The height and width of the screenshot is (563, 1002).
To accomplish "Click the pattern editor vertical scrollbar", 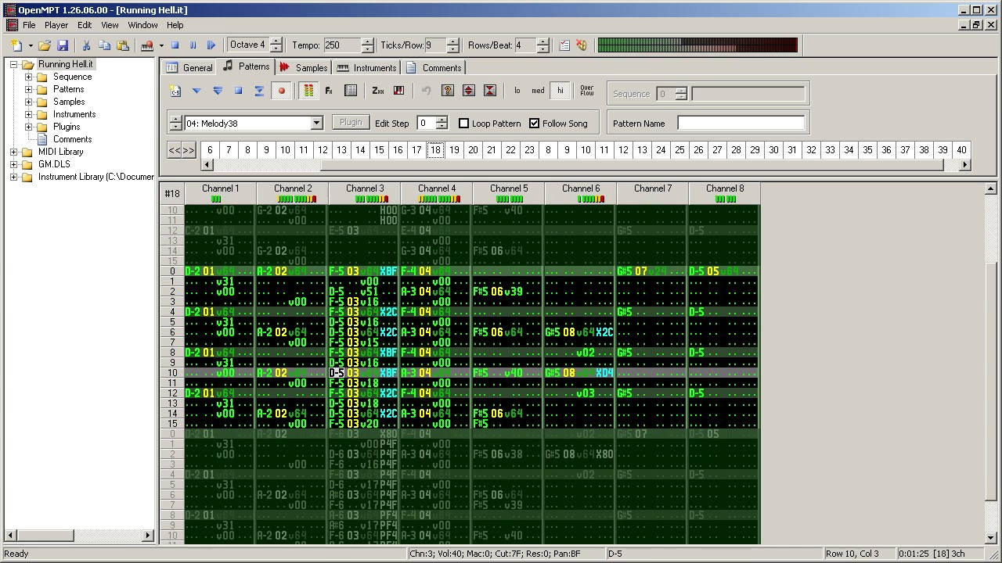I will click(x=991, y=364).
